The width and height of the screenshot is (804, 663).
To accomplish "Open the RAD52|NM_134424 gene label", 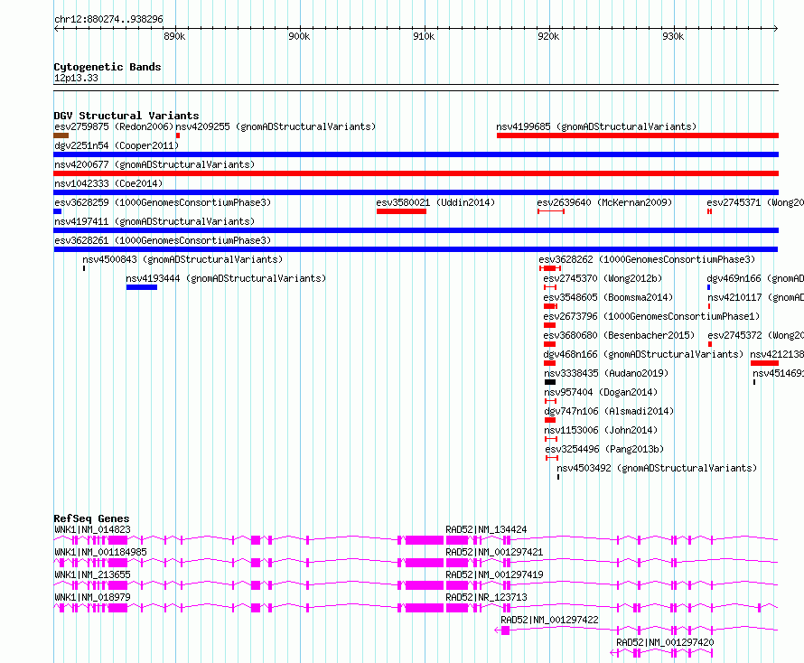I will pyautogui.click(x=486, y=529).
